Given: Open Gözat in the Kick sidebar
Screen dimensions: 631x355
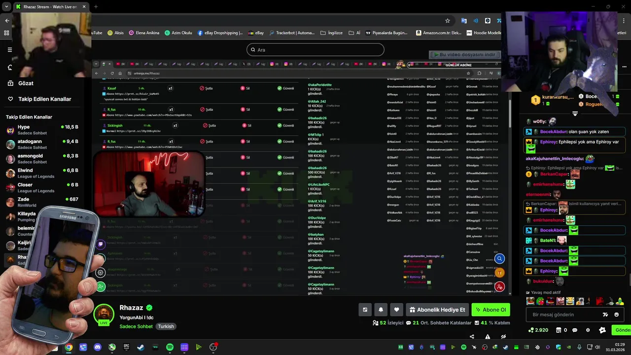Looking at the screenshot, I should (21, 83).
